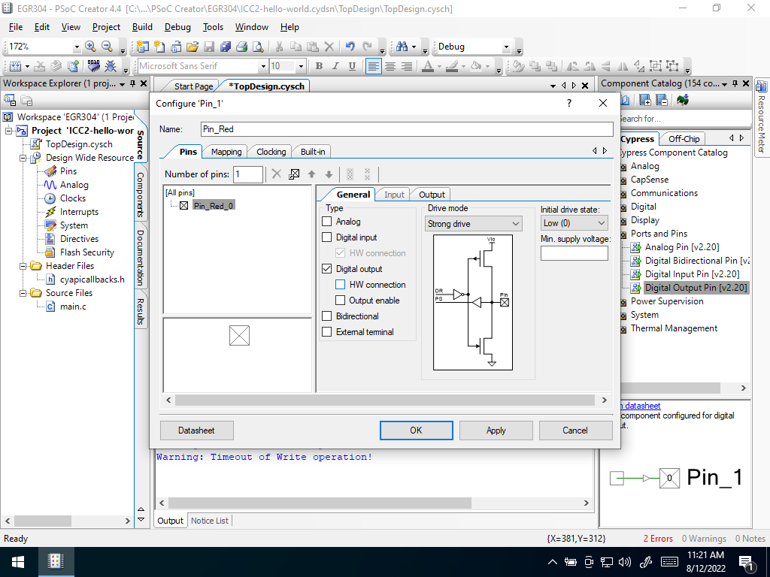Click the green component update icon in catalog
Screen dimensions: 770x577
point(683,100)
